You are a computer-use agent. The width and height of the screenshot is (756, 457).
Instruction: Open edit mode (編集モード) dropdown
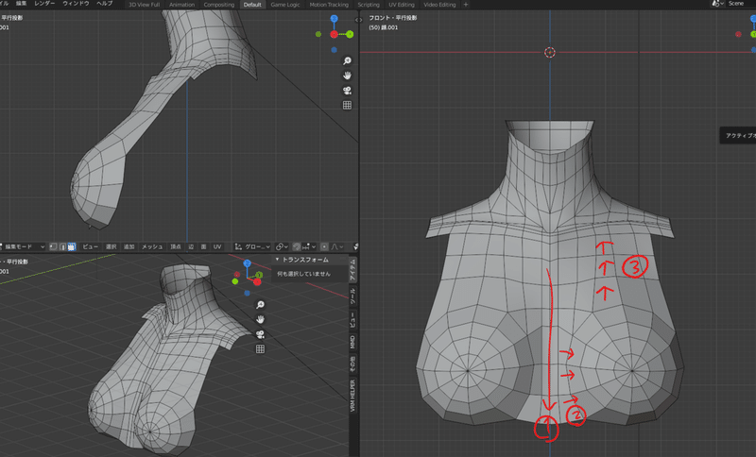[23, 246]
